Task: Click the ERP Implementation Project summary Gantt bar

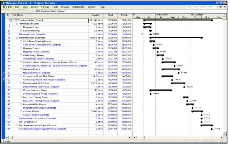Action: tap(178, 20)
